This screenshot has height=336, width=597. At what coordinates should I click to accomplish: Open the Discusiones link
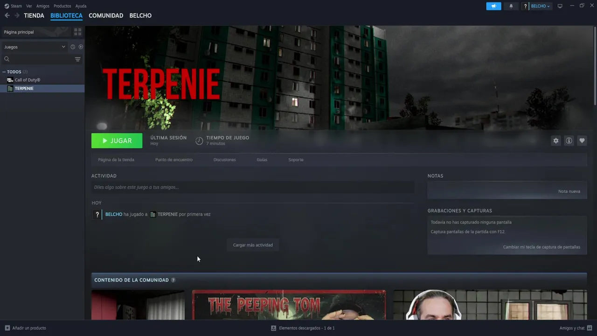(224, 160)
